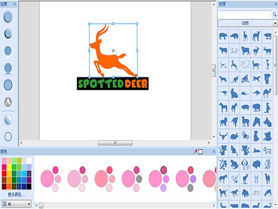Choose the pink scheme with one gray circle
Viewport: 278px width, 209px height.
pos(132,179)
